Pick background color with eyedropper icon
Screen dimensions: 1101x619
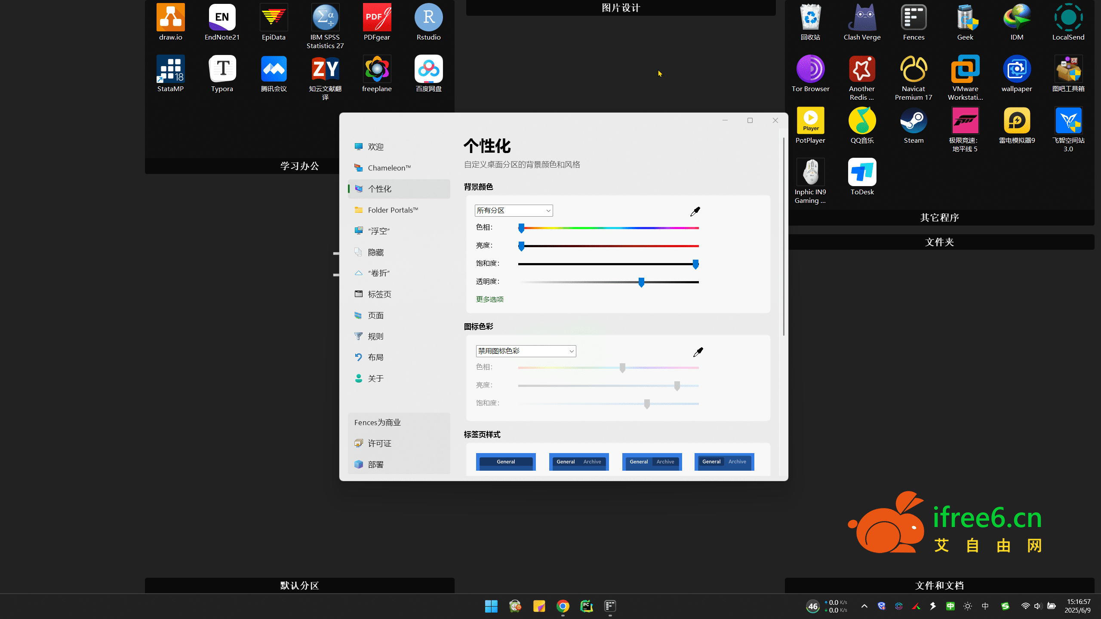(695, 211)
